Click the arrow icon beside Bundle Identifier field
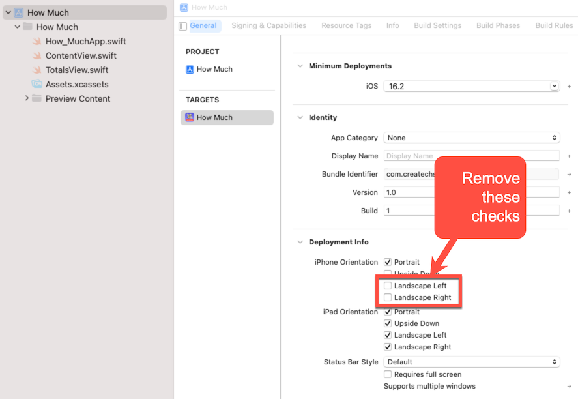This screenshot has width=578, height=399. tap(569, 174)
